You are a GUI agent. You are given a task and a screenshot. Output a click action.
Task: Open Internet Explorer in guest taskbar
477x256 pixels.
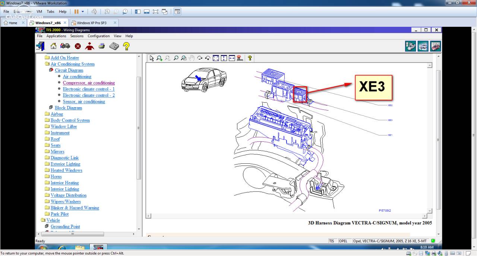(61, 247)
